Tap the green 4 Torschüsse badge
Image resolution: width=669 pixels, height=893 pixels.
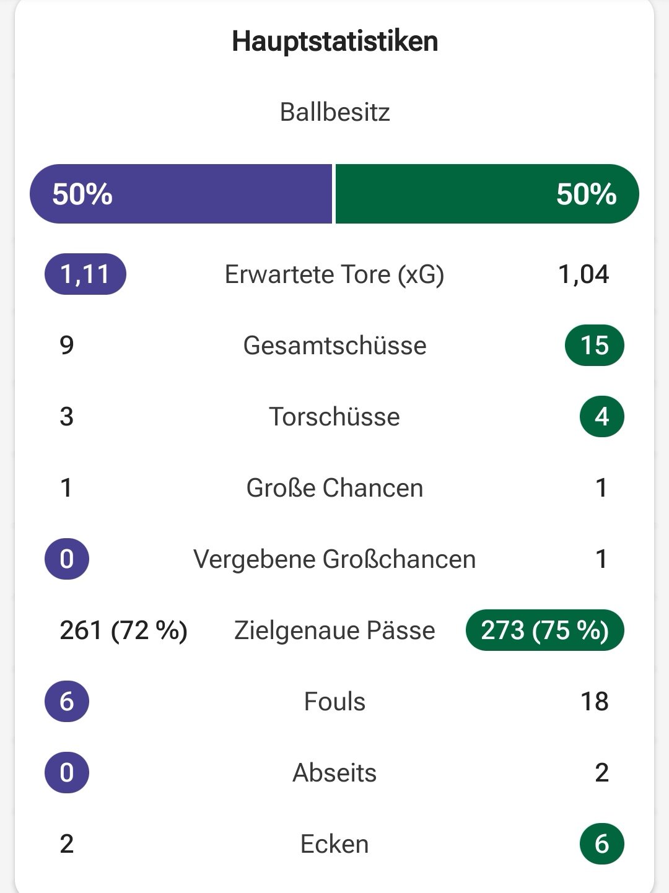[x=602, y=416]
